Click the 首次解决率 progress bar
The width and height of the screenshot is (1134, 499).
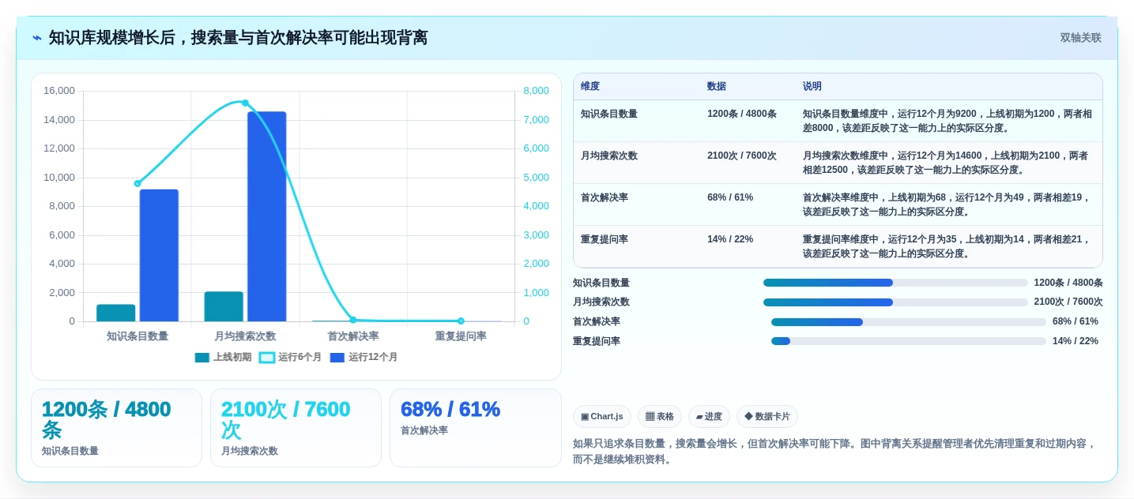pyautogui.click(x=909, y=322)
